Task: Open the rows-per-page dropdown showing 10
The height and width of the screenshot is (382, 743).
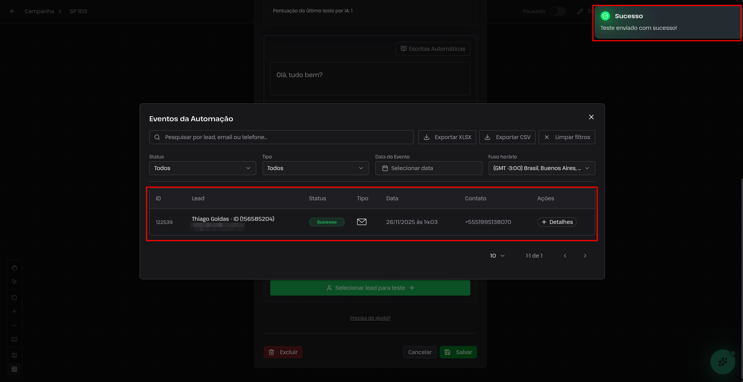Action: [497, 256]
